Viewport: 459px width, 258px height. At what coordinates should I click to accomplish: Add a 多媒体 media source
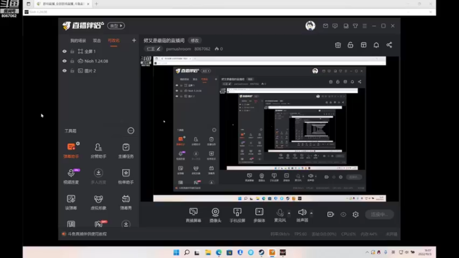point(259,214)
